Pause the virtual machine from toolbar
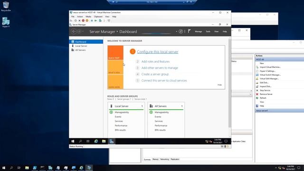 pos(92,20)
